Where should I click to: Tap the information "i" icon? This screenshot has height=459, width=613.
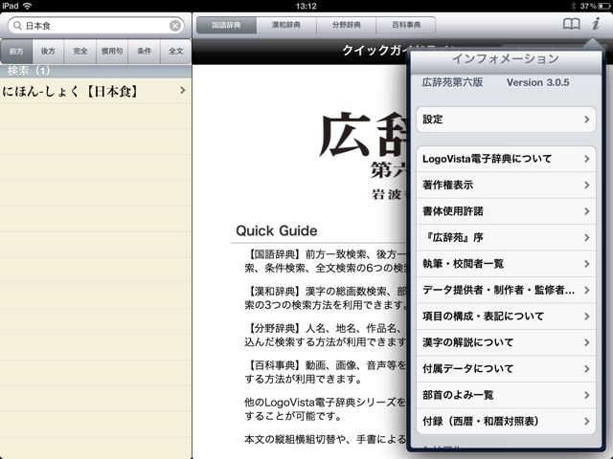[596, 24]
